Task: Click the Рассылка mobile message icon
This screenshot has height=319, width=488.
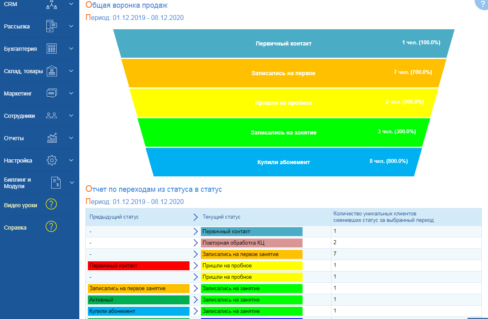Action: pos(52,26)
